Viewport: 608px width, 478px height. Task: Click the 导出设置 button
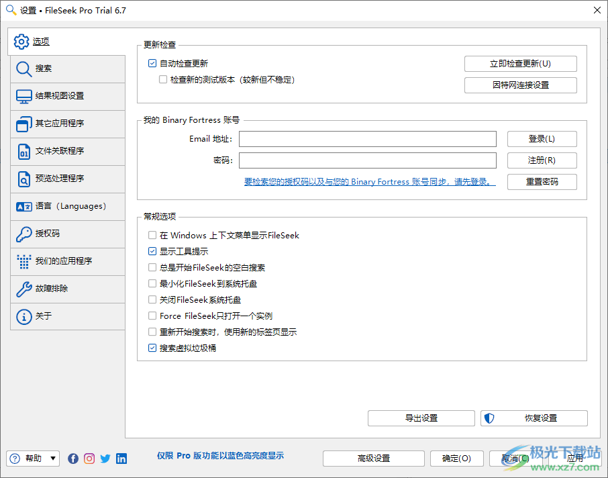point(421,418)
